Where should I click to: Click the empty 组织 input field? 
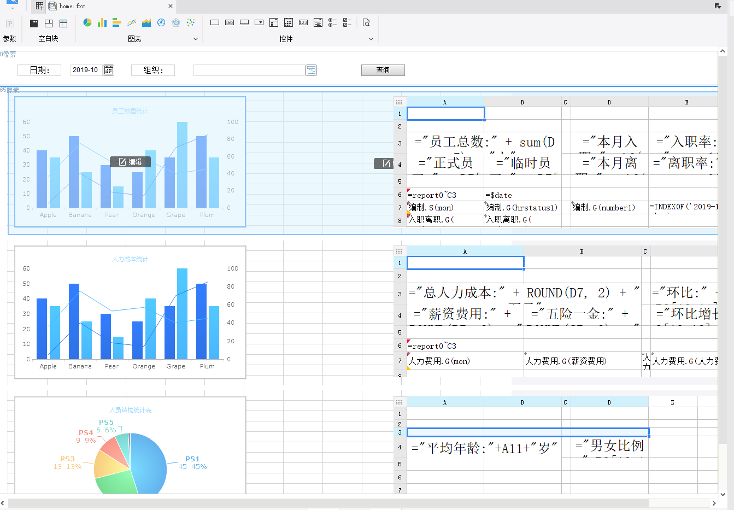pyautogui.click(x=249, y=70)
